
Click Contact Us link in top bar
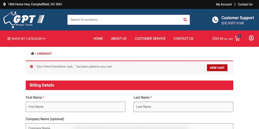[x=245, y=4]
